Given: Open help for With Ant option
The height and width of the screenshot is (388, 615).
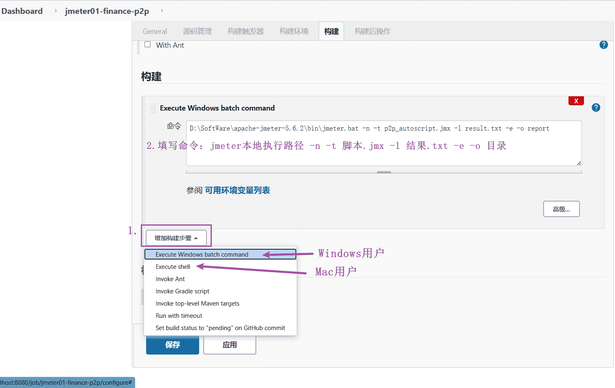Looking at the screenshot, I should 604,45.
